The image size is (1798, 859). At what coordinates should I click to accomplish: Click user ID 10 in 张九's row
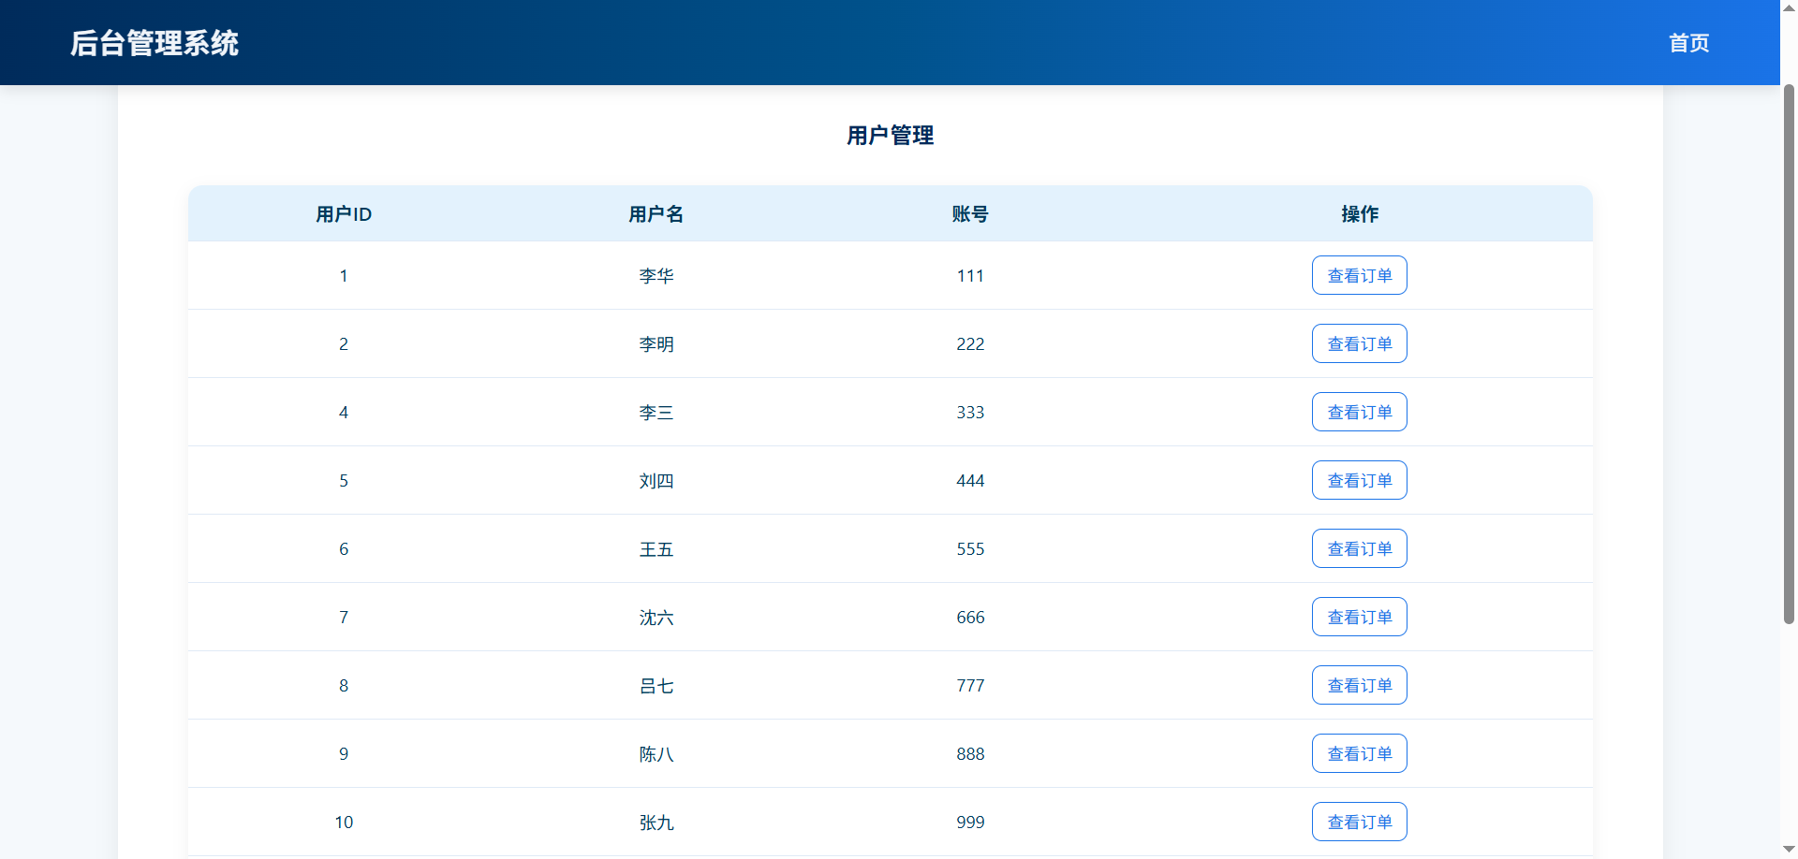(x=344, y=823)
